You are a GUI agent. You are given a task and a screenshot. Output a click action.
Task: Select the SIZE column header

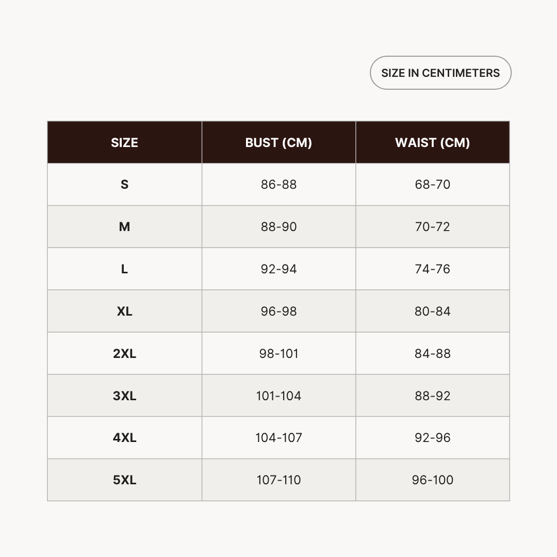(124, 142)
